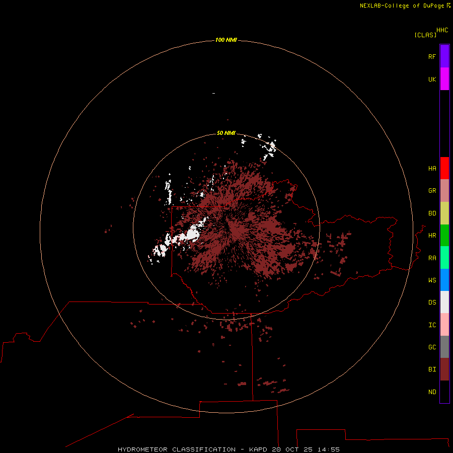The height and width of the screenshot is (453, 453).
Task: Pick the RA light green legend swatch
Action: (x=444, y=258)
